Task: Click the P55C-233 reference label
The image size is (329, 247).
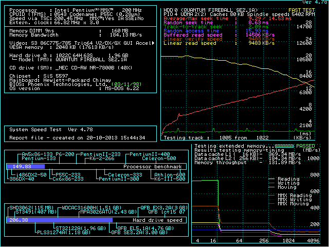Action: (68, 175)
